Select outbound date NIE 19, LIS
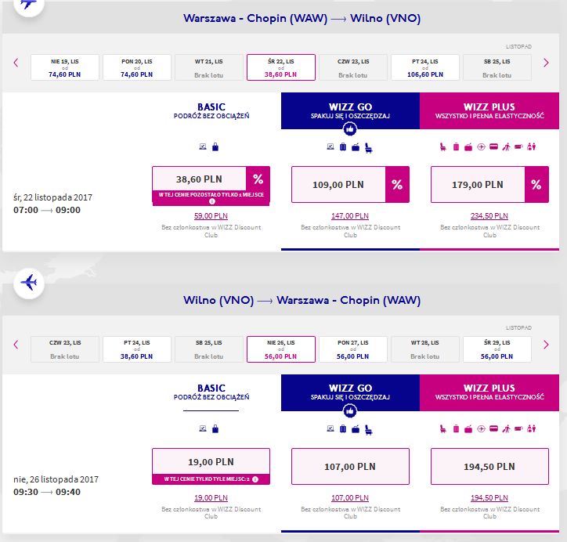Image resolution: width=567 pixels, height=542 pixels. [x=65, y=67]
